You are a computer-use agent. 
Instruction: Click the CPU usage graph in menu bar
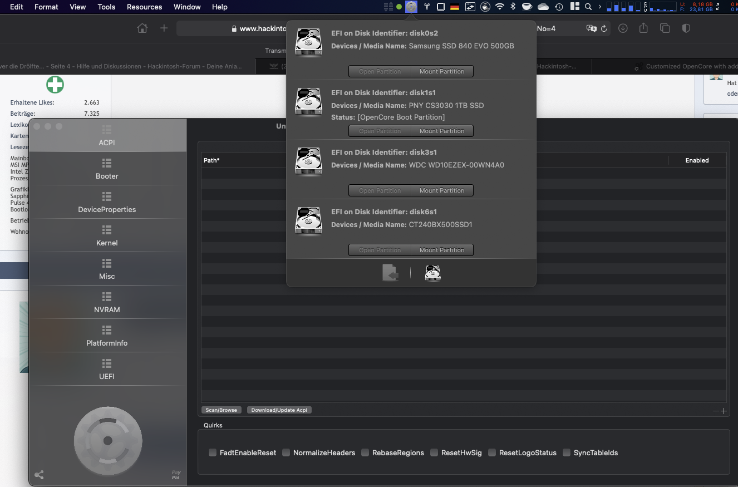click(663, 7)
